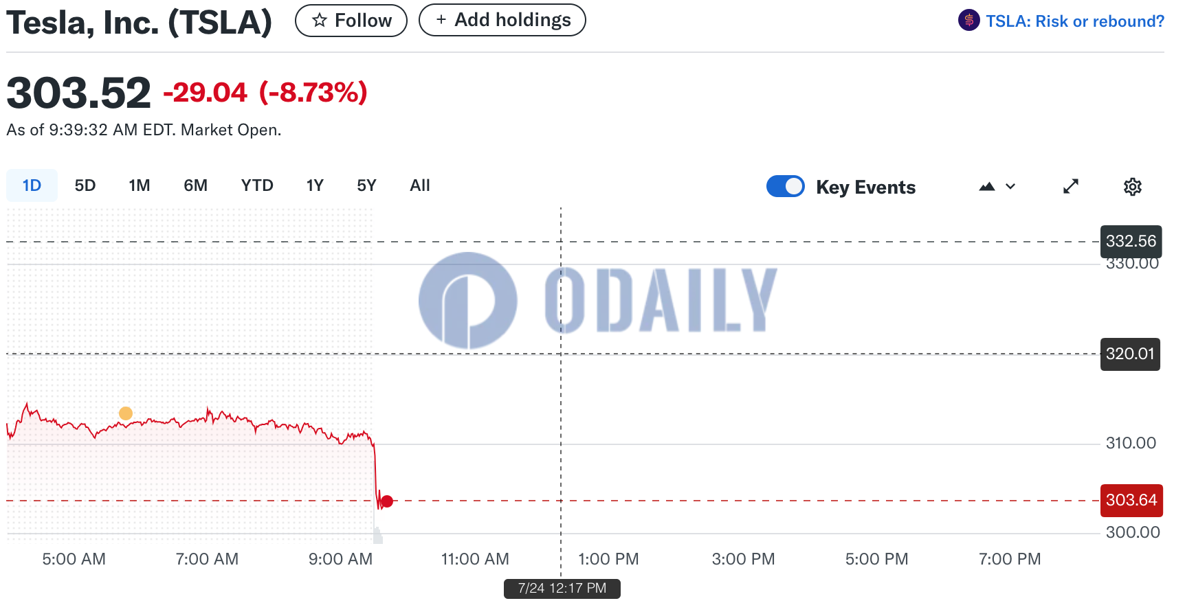The image size is (1196, 603).
Task: Choose the YTD chart range
Action: (x=257, y=185)
